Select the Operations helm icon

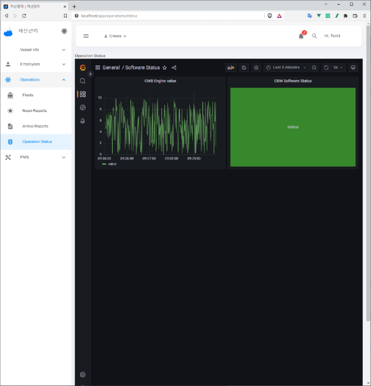8,80
